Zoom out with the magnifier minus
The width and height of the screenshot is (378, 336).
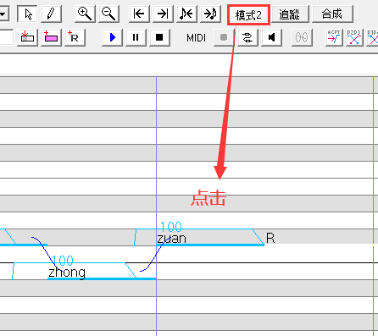108,14
